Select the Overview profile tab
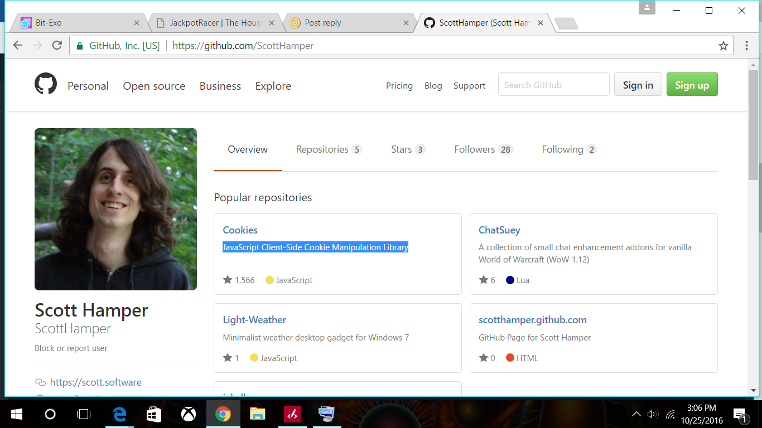Screen dimensions: 762x428 pos(248,149)
